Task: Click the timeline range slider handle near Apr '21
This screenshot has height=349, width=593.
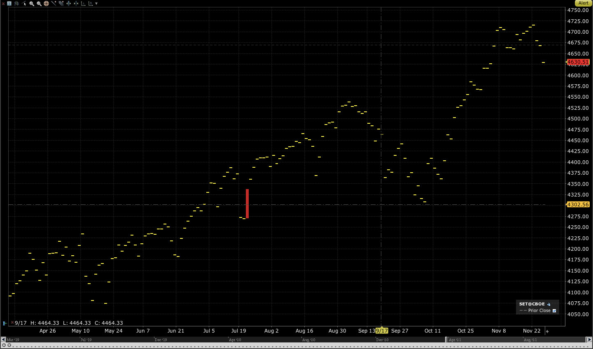Action: coord(446,340)
